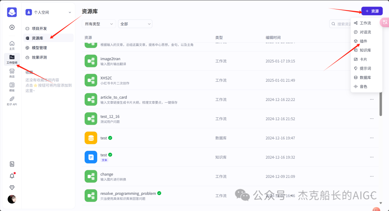The height and width of the screenshot is (211, 389).
Task: Expand the 个人空间 workspace selector
Action: tap(48, 12)
